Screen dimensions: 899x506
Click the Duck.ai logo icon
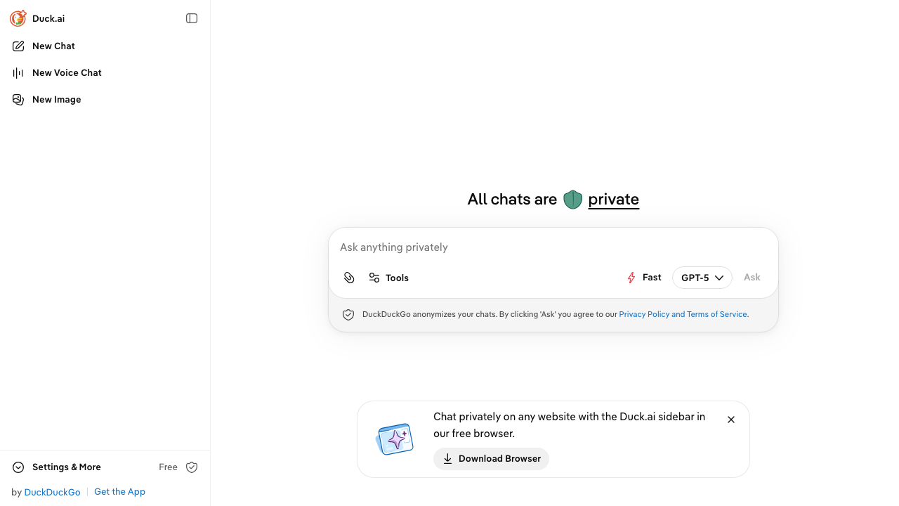(x=18, y=18)
